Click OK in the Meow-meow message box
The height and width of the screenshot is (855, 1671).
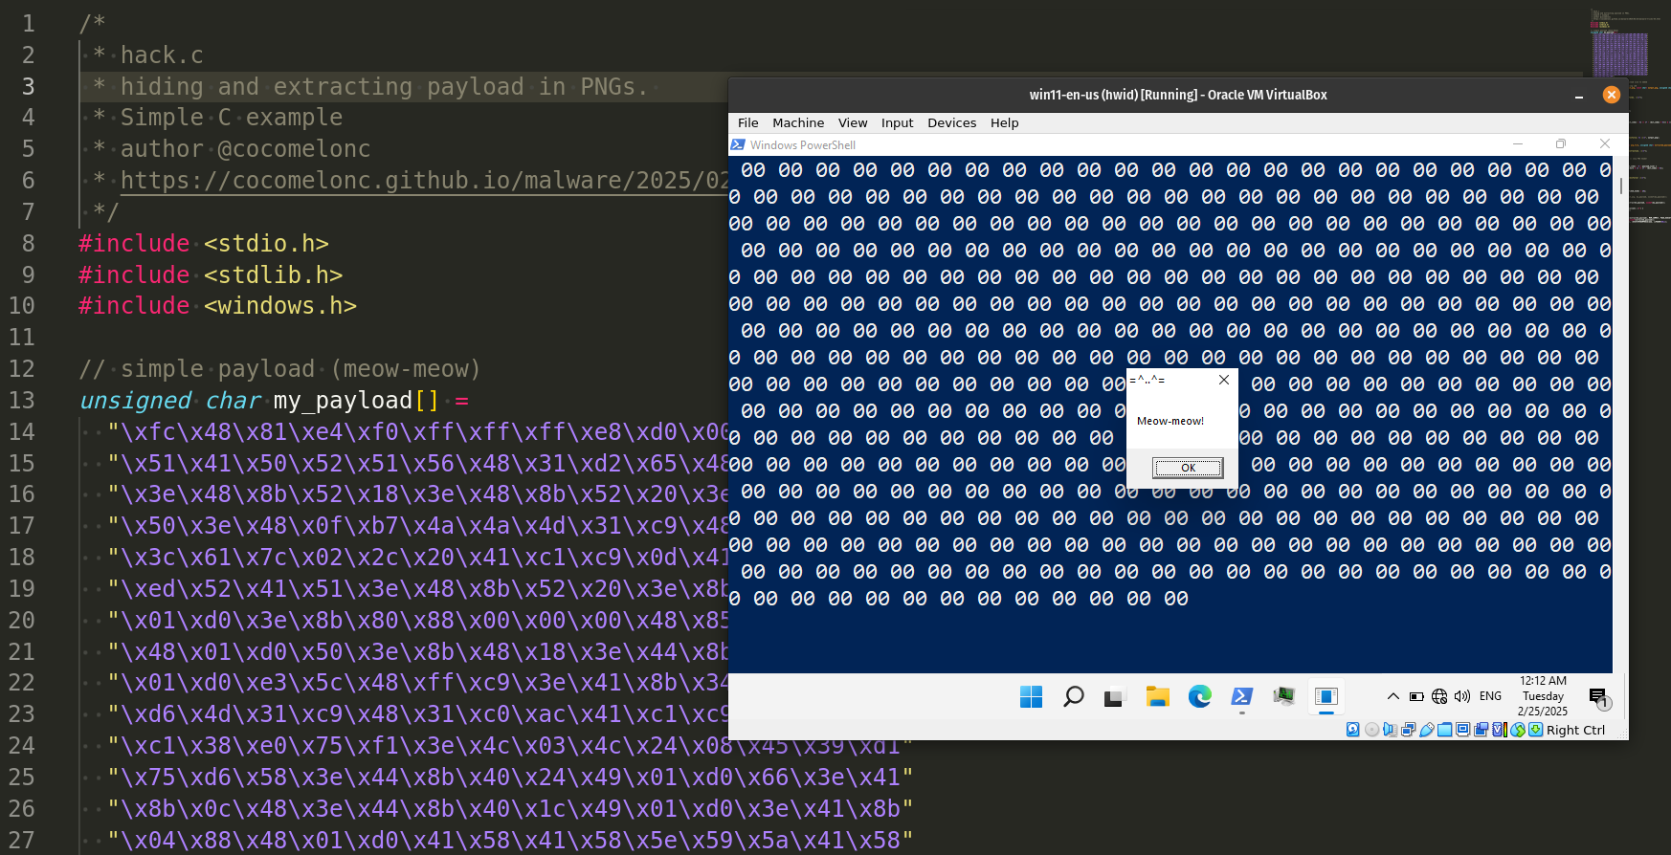tap(1188, 468)
